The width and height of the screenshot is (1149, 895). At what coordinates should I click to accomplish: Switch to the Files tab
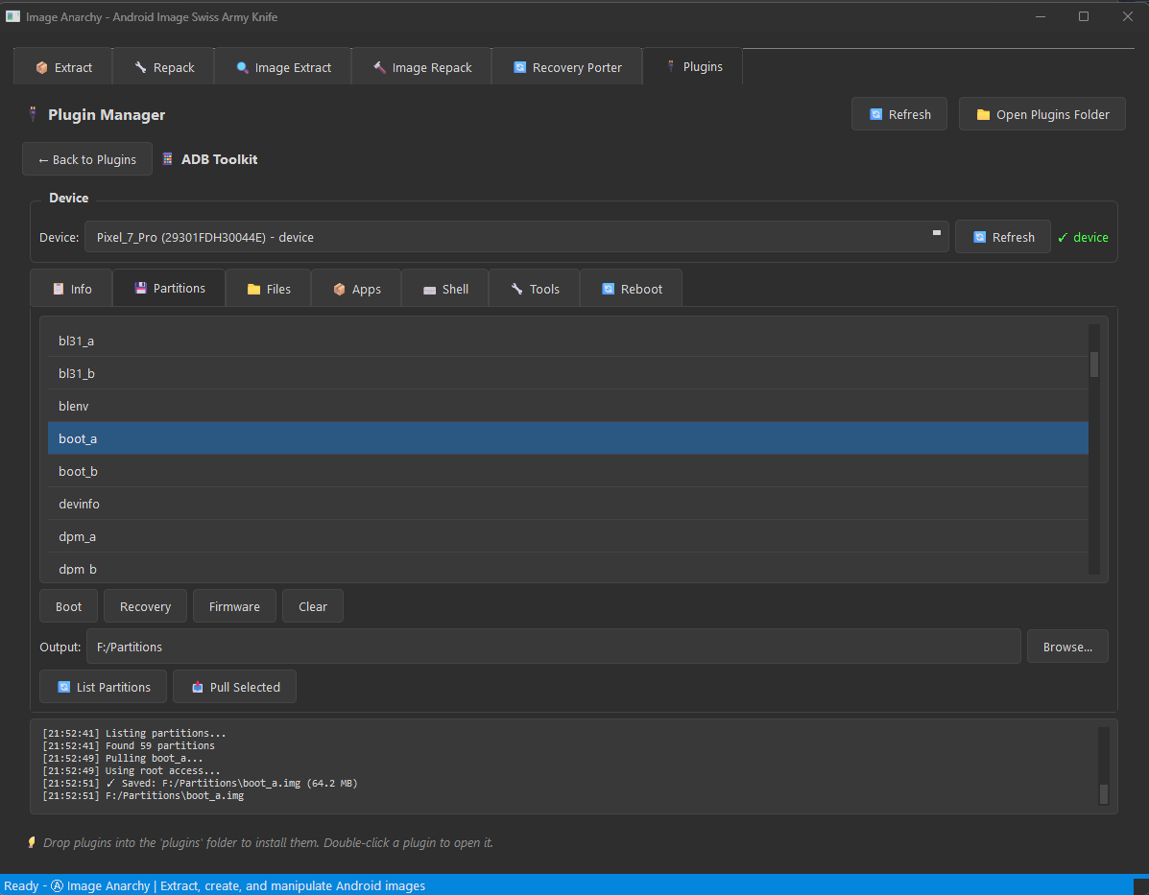tap(268, 288)
